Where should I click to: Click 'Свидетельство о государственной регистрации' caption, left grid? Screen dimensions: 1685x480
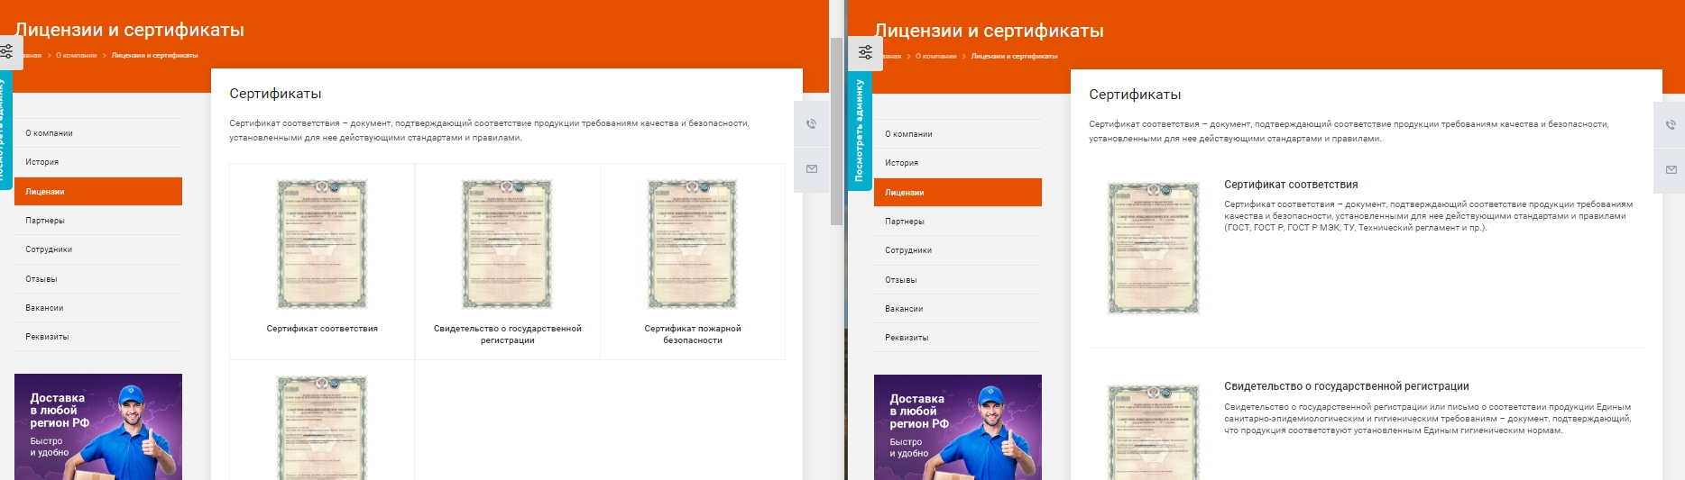click(508, 334)
